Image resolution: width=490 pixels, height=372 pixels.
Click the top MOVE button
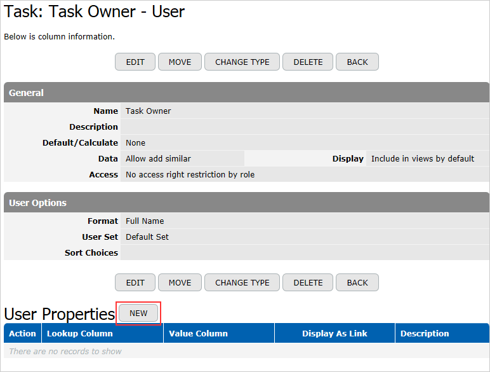coord(180,62)
